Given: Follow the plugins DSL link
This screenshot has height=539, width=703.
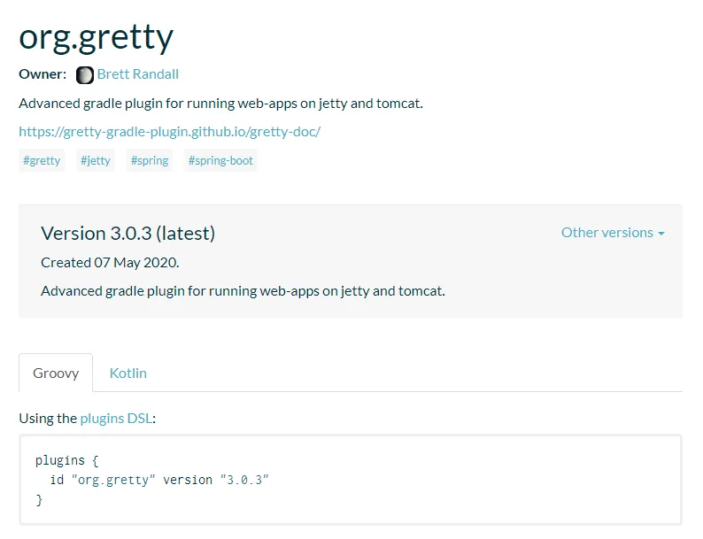Looking at the screenshot, I should click(116, 419).
